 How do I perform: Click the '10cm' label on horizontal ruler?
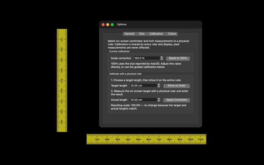coord(190,139)
